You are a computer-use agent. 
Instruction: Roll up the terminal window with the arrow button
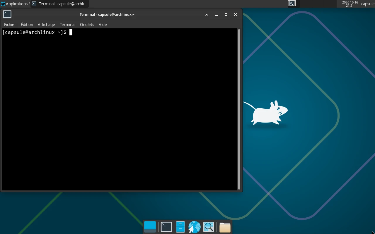(x=207, y=15)
